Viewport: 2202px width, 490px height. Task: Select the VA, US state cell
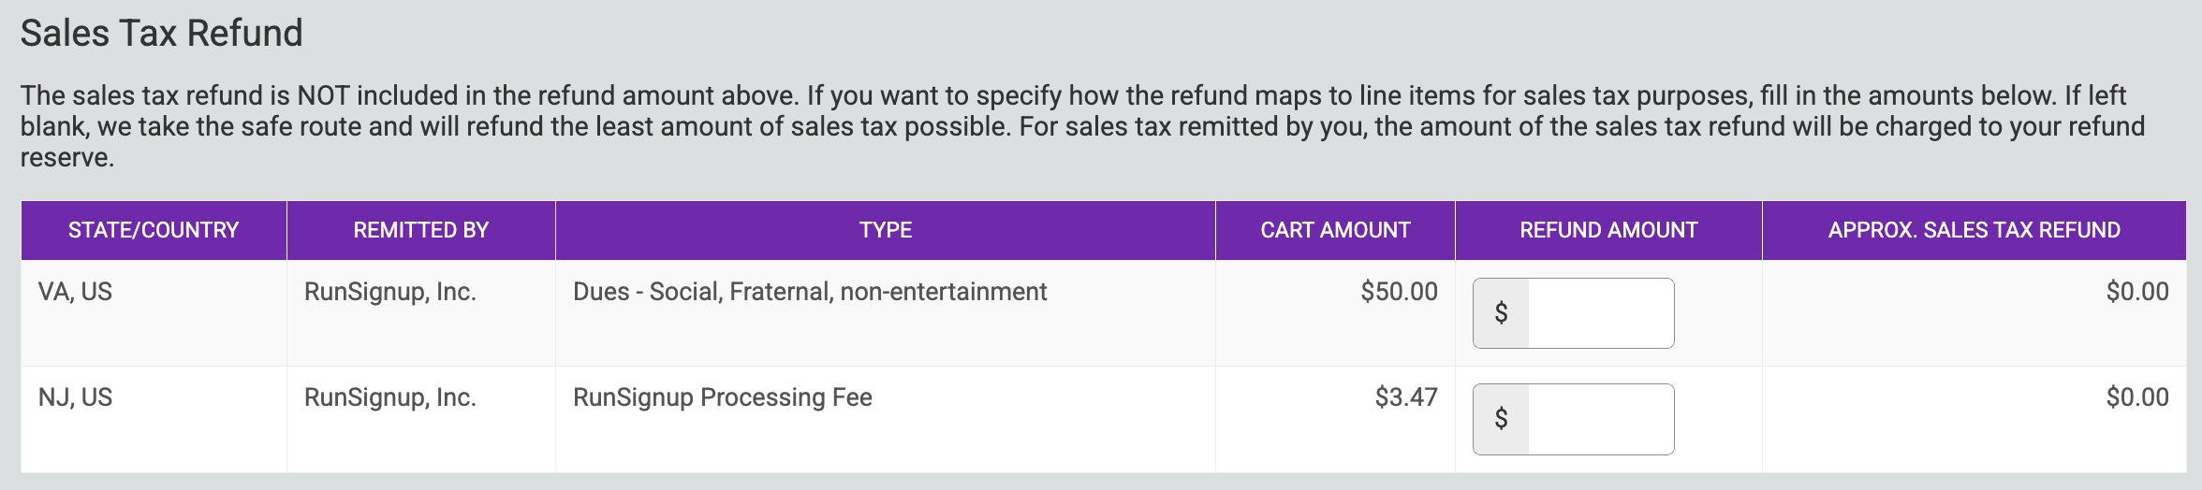(x=75, y=292)
